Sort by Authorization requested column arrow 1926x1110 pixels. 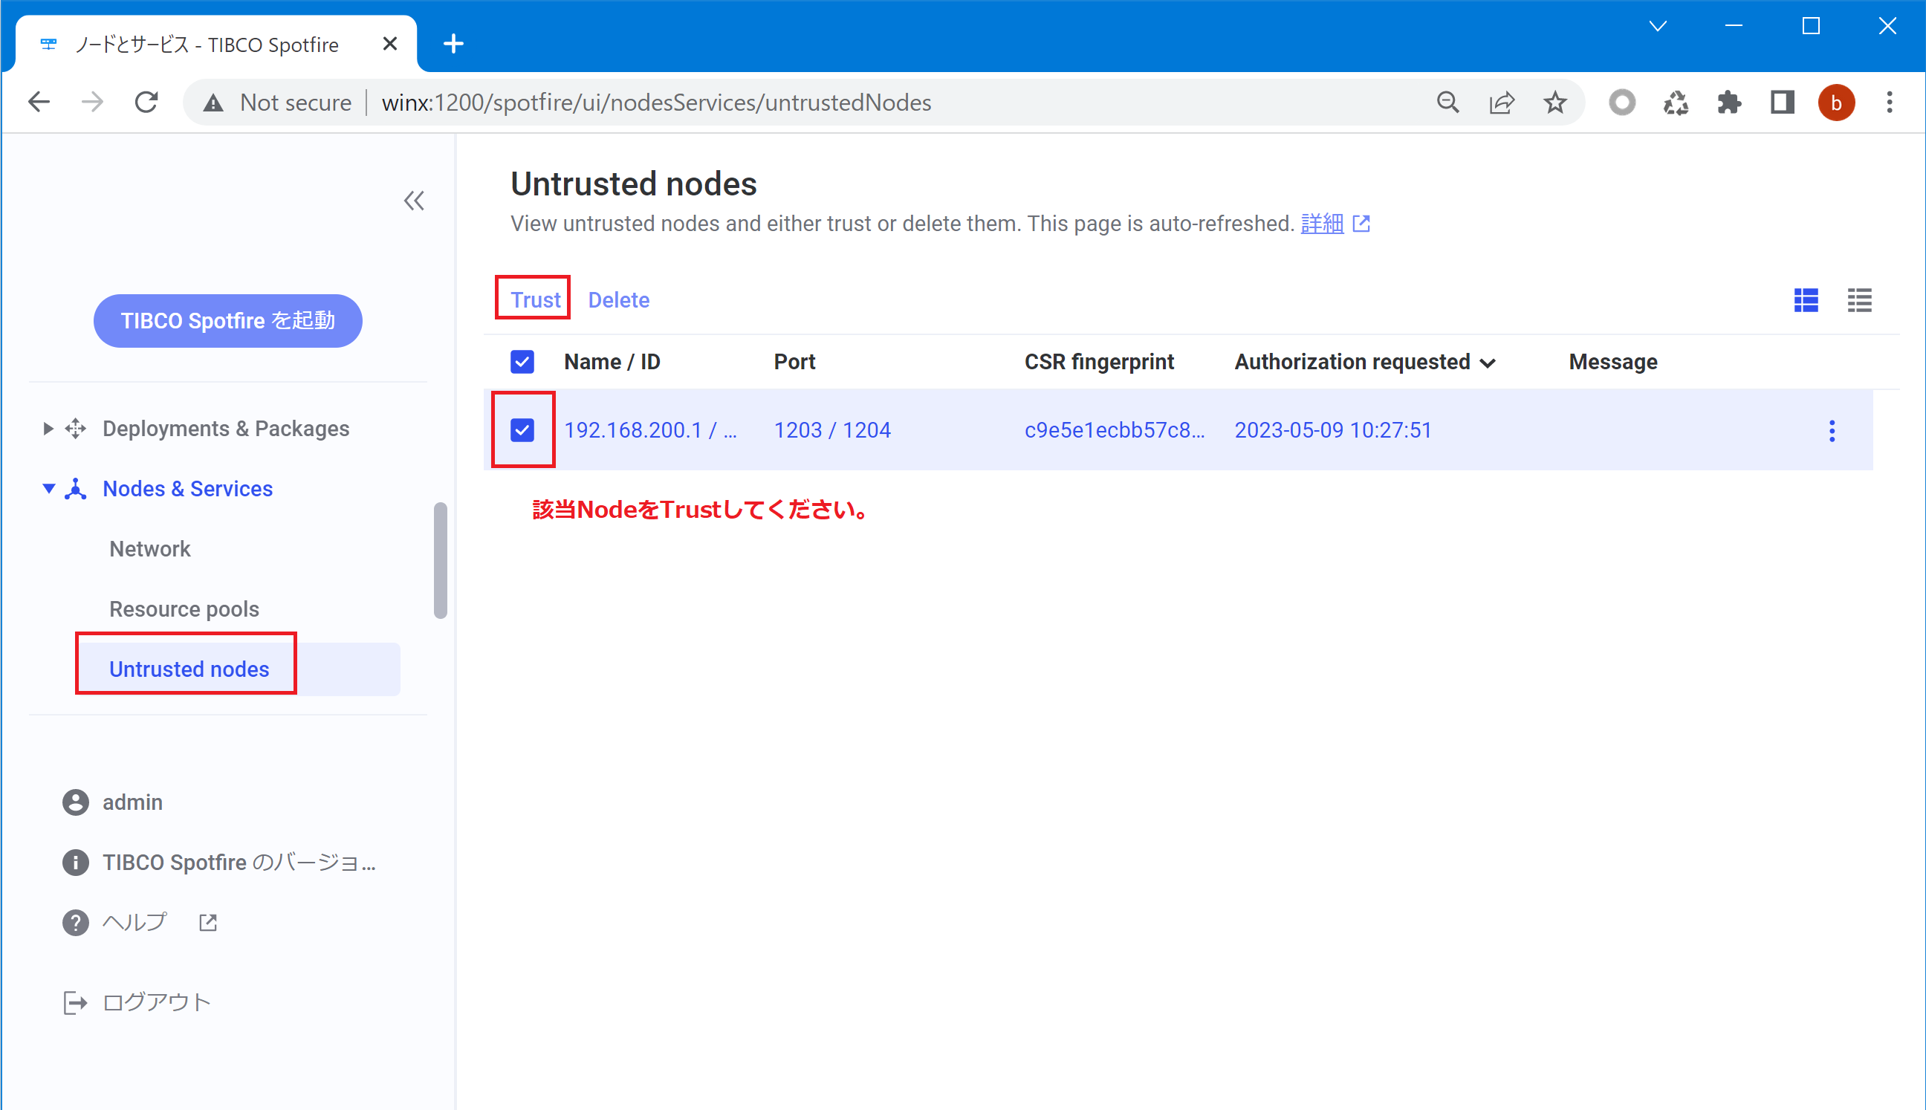pos(1488,363)
